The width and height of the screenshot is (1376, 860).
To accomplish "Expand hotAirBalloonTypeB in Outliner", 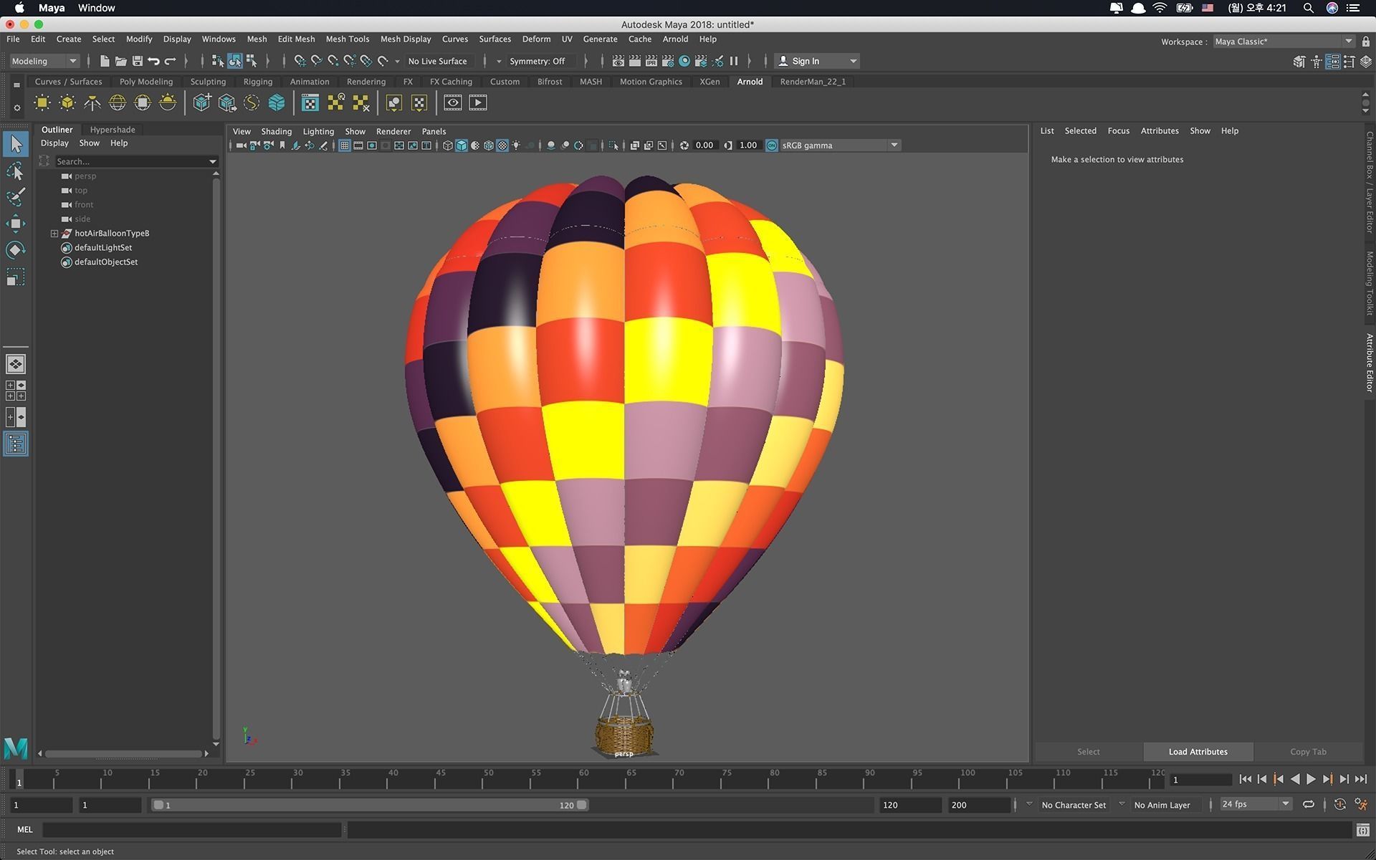I will [x=54, y=234].
